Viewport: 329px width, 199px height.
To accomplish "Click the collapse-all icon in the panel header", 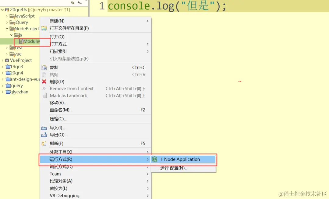I will point(73,3).
